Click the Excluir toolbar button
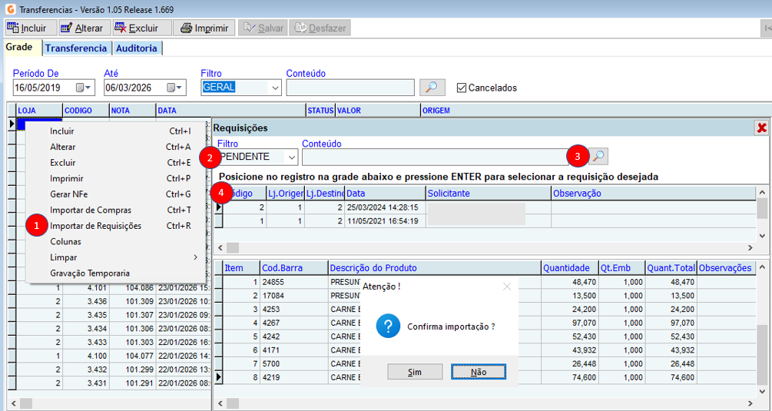The width and height of the screenshot is (772, 411). click(x=137, y=28)
